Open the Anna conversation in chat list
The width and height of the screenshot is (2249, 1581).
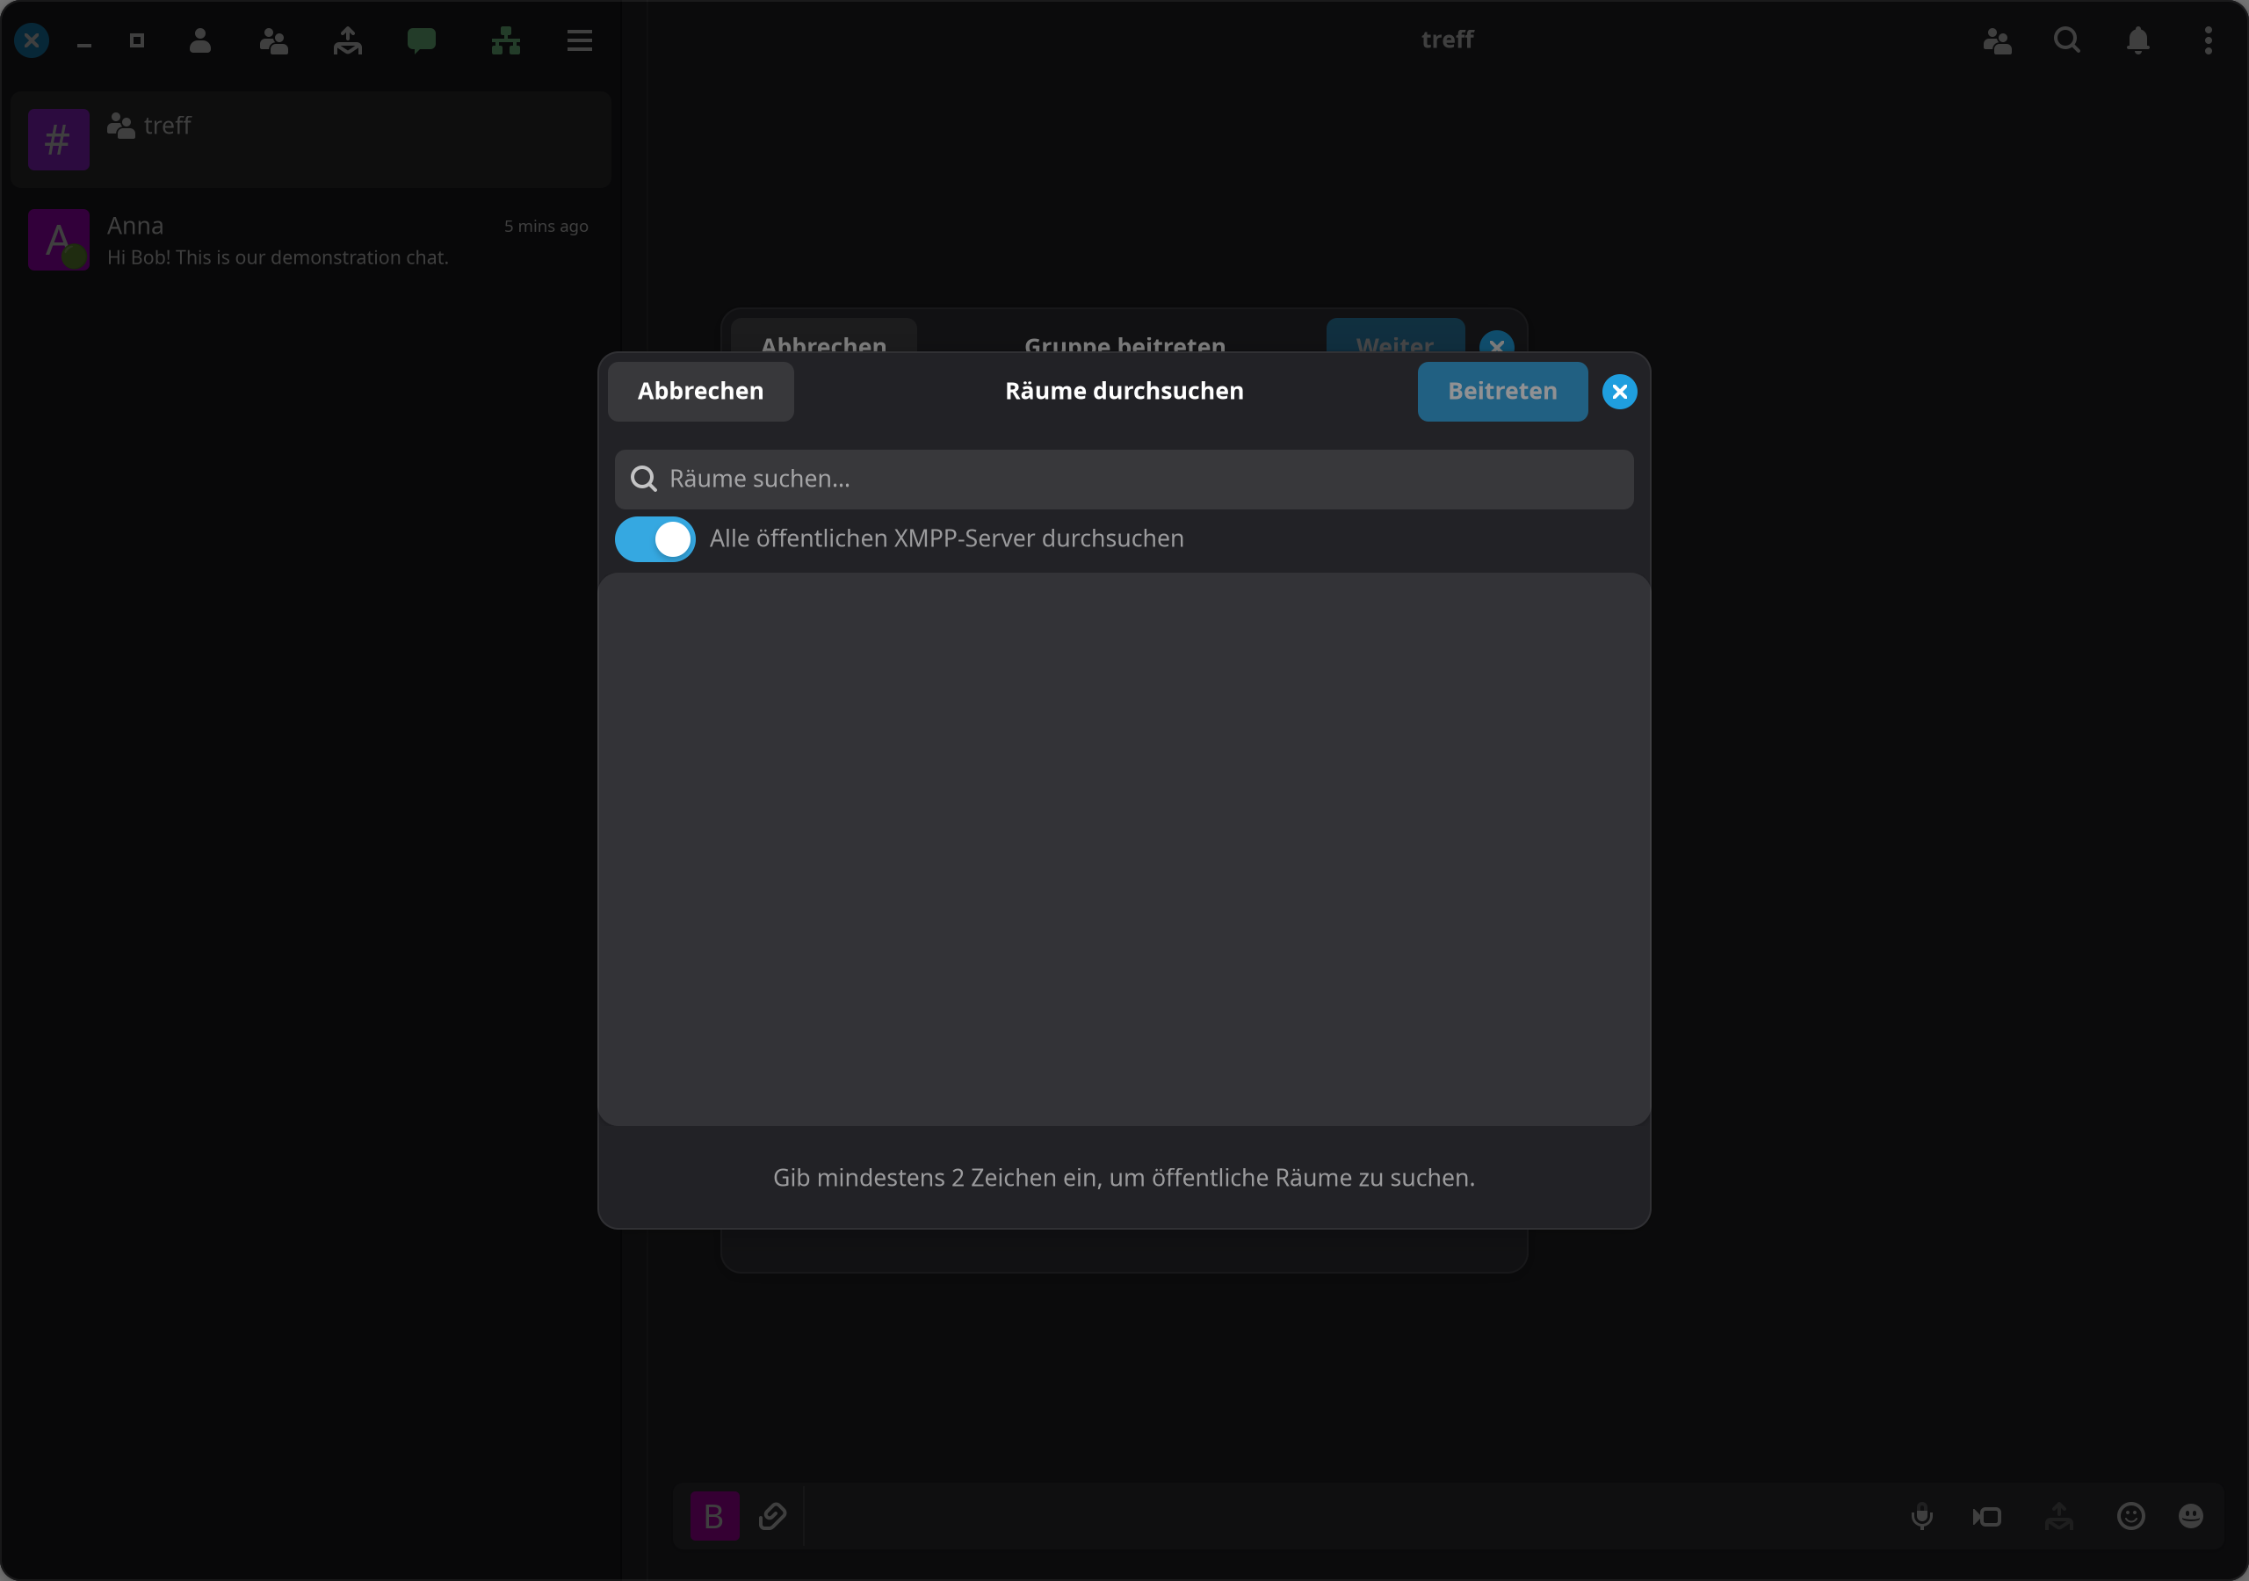310,240
